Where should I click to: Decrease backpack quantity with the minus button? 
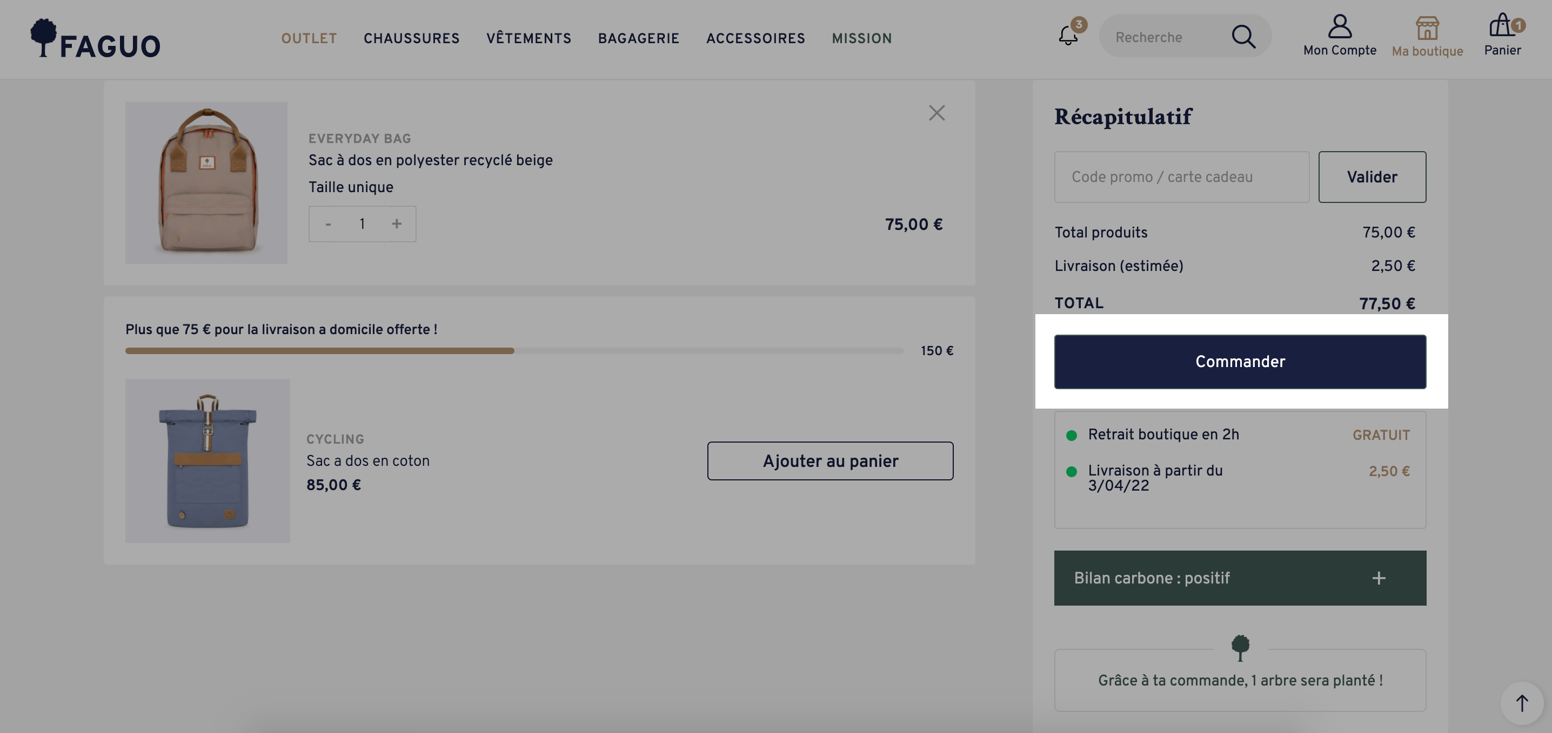click(329, 224)
